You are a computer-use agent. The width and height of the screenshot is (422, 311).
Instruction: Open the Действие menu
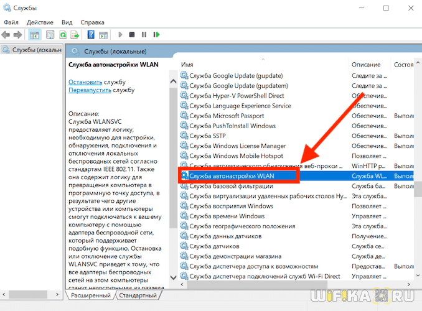pos(40,22)
